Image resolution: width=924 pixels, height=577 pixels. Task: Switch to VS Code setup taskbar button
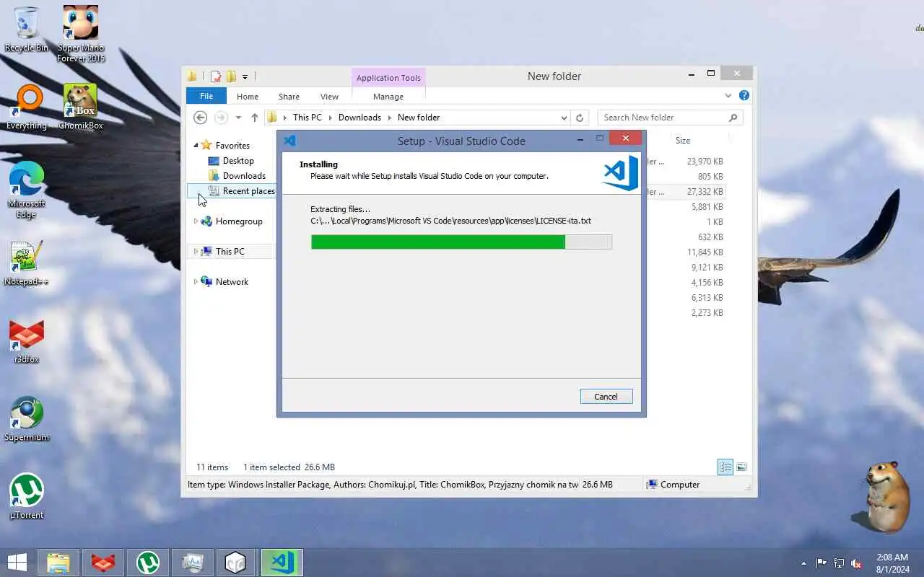(282, 563)
